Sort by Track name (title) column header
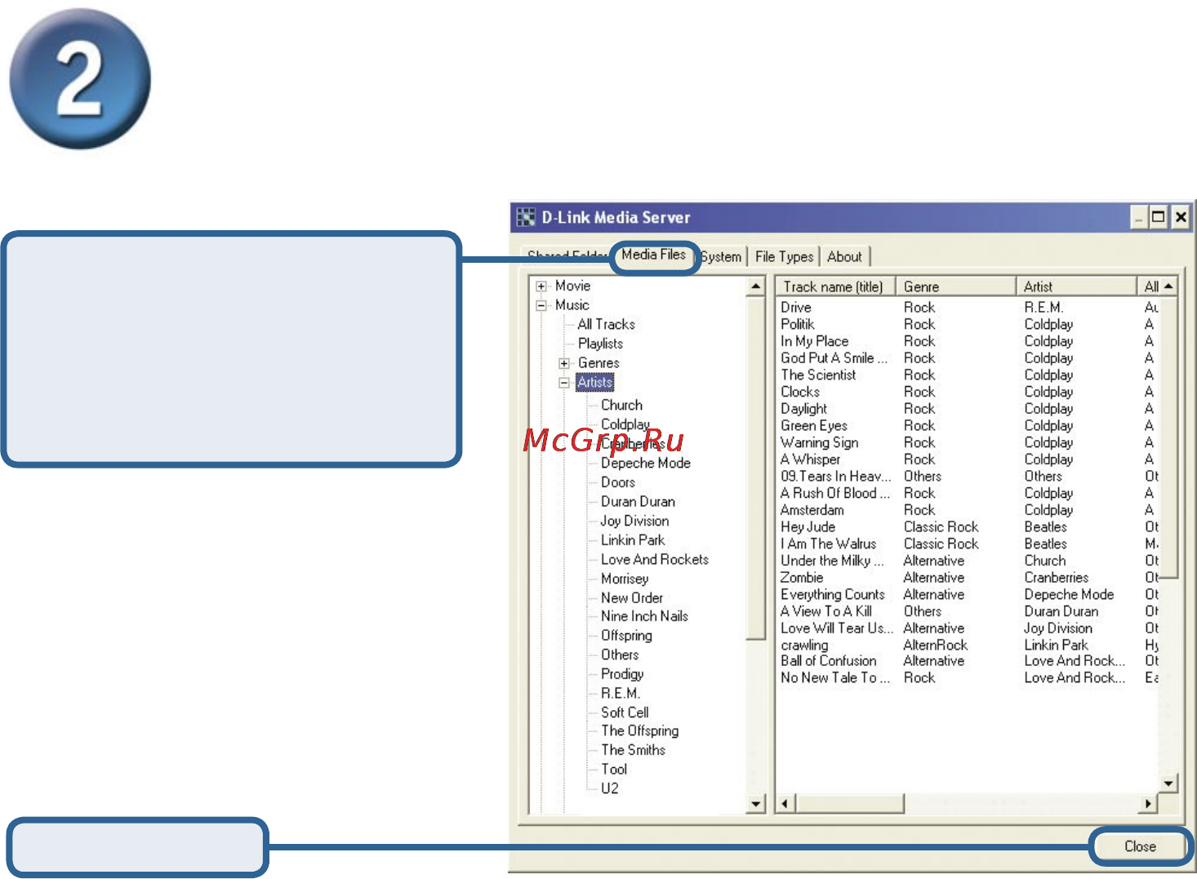Viewport: 1197px width, 879px height. [x=834, y=286]
